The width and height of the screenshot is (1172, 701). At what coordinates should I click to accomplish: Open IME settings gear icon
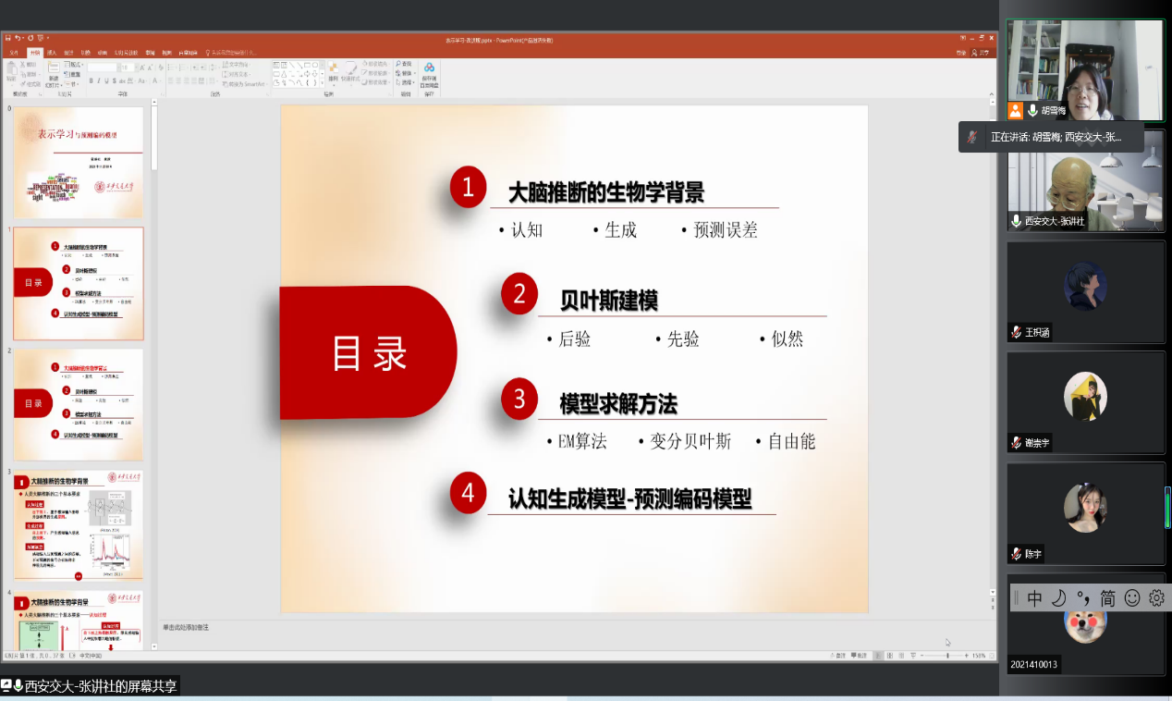tap(1156, 598)
